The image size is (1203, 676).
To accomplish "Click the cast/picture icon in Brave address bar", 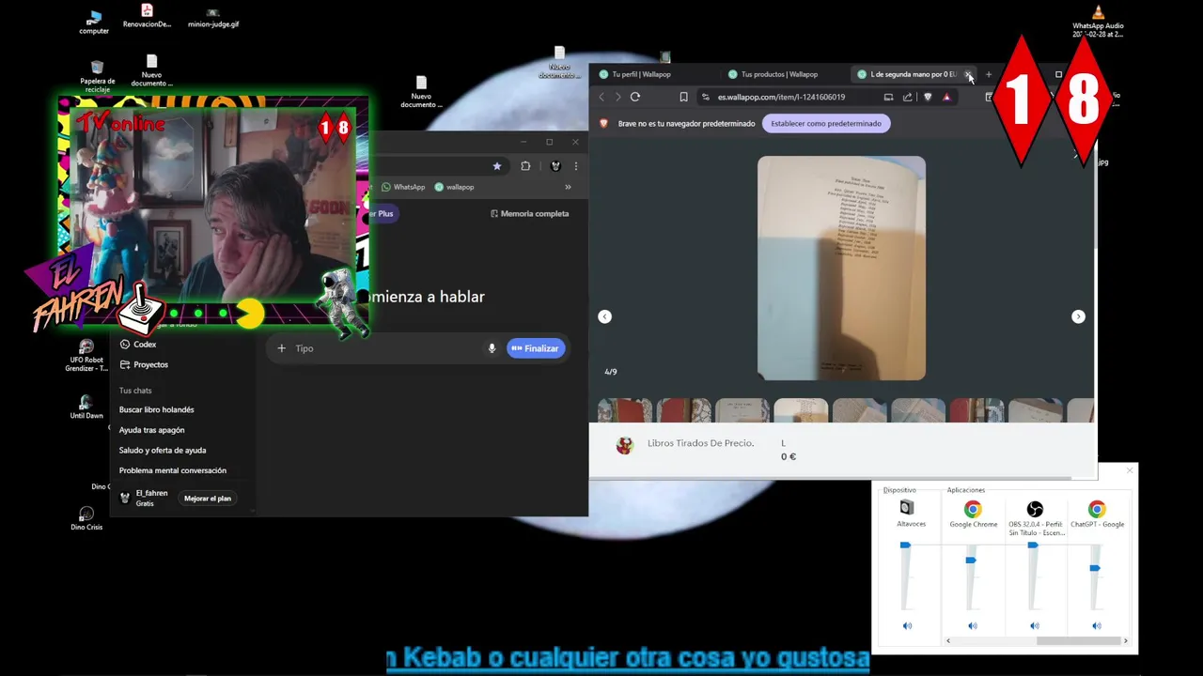I will coord(888,97).
